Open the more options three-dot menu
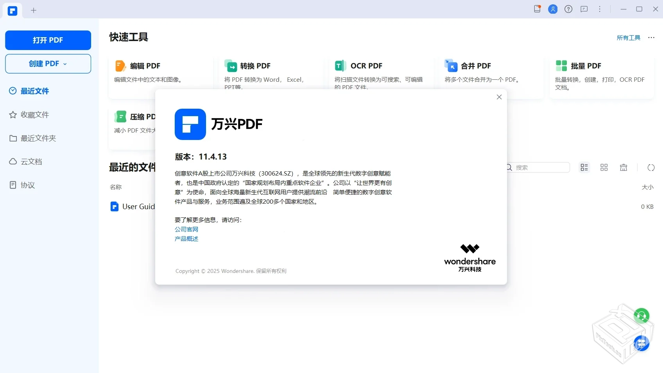Screen dimensions: 663x373 pos(600,9)
